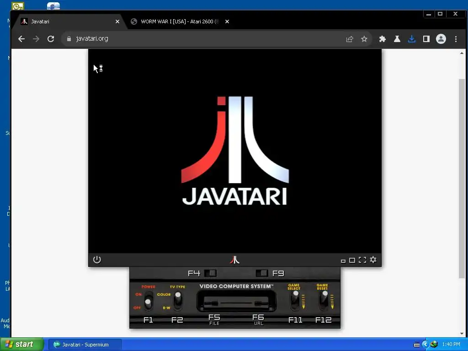This screenshot has height=351, width=468.
Task: Open the profile avatar menu
Action: 441,39
